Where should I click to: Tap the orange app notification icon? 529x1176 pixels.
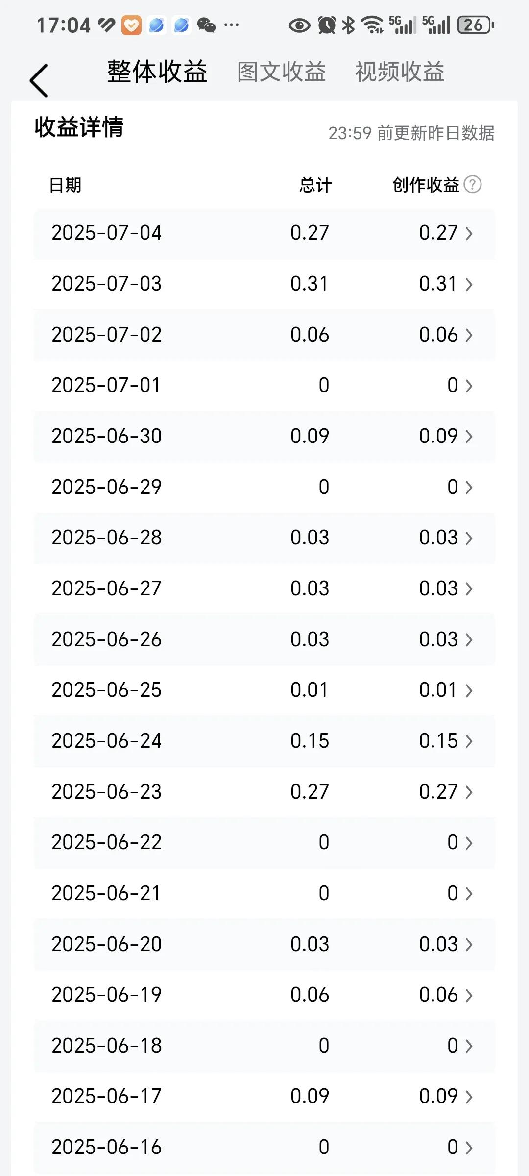pyautogui.click(x=131, y=25)
